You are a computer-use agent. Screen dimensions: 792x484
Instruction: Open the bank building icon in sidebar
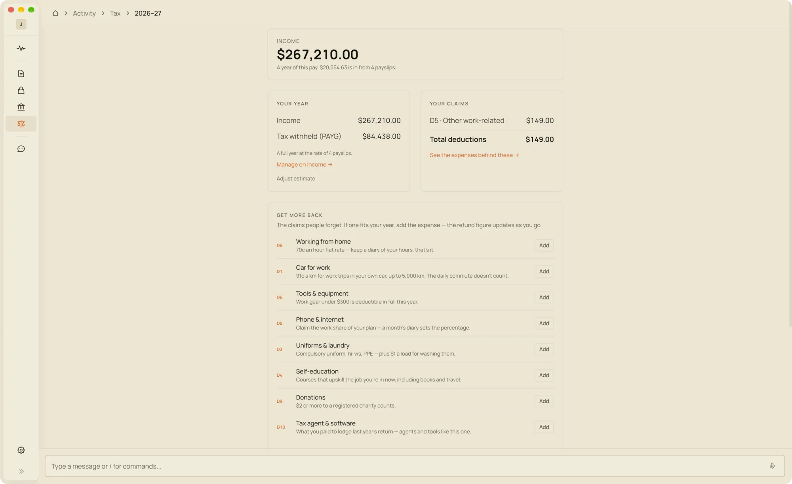(x=21, y=107)
